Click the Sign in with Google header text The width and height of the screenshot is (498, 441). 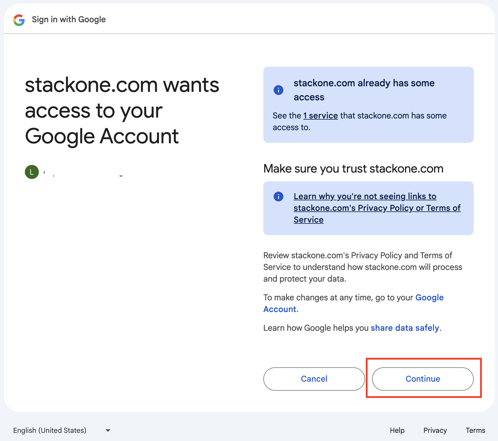(x=69, y=19)
